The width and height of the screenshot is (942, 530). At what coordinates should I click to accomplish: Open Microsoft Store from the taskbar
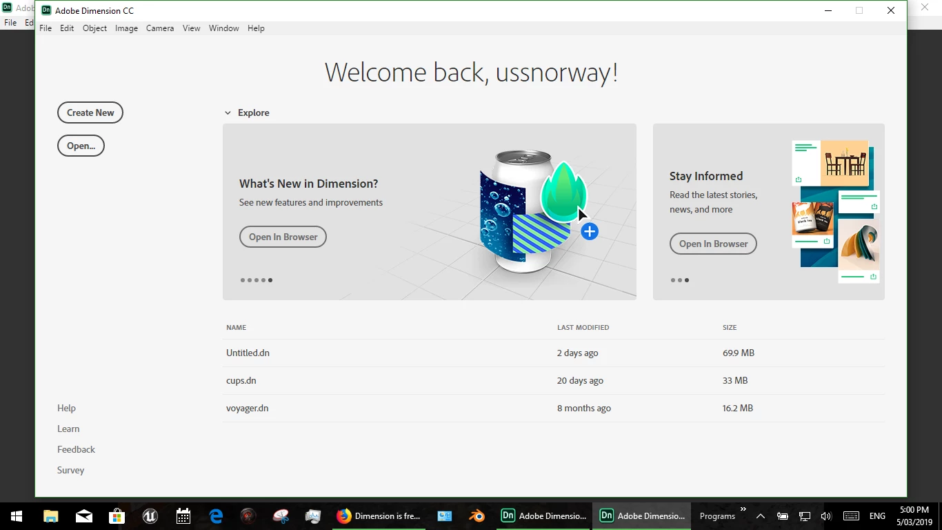[117, 516]
